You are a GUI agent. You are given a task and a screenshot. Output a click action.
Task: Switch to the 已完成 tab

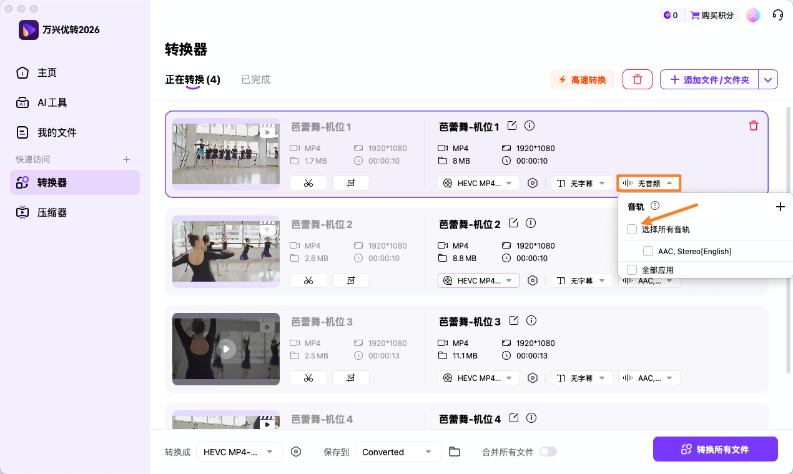pyautogui.click(x=255, y=80)
